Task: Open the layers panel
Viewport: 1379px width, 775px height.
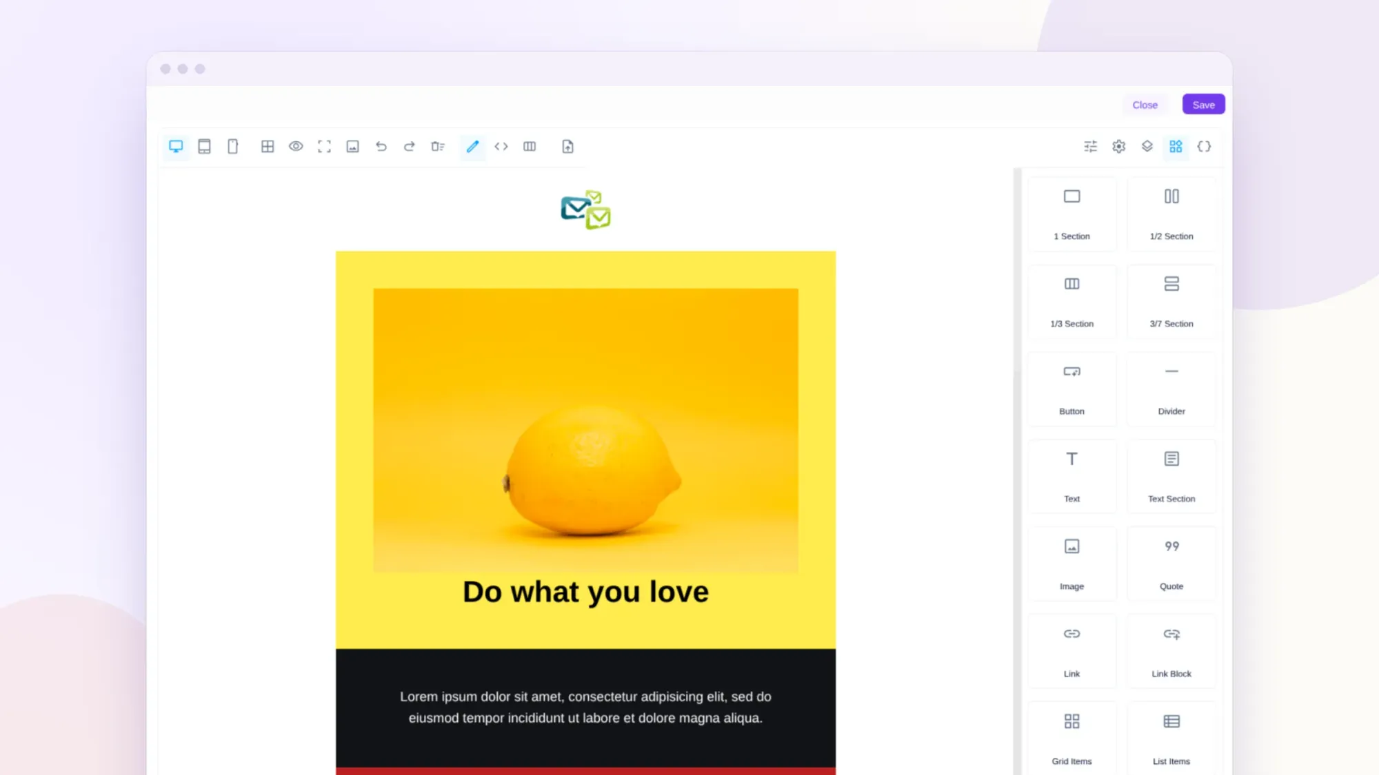Action: 1147,146
